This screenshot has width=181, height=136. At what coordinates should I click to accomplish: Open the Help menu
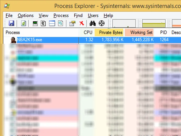pyautogui.click(x=108, y=16)
